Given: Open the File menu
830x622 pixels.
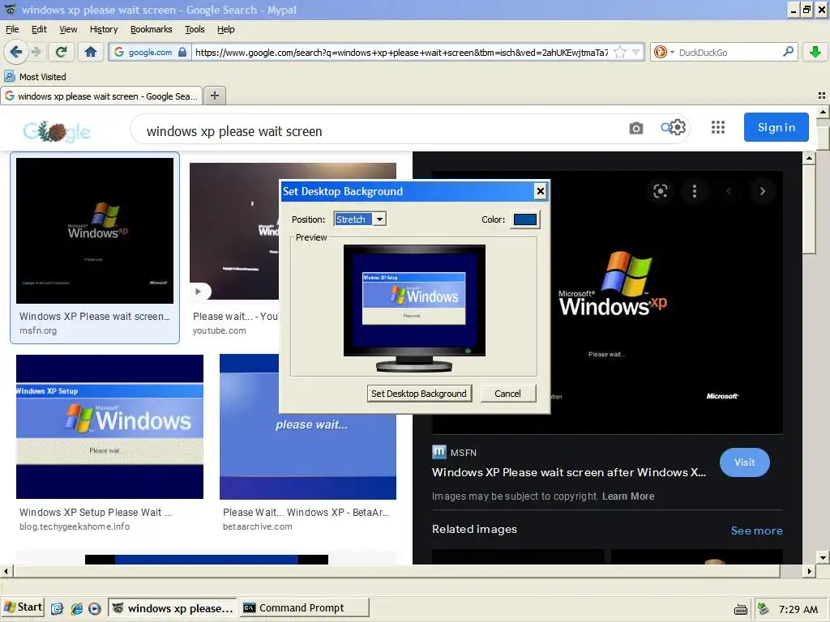Looking at the screenshot, I should [x=12, y=29].
